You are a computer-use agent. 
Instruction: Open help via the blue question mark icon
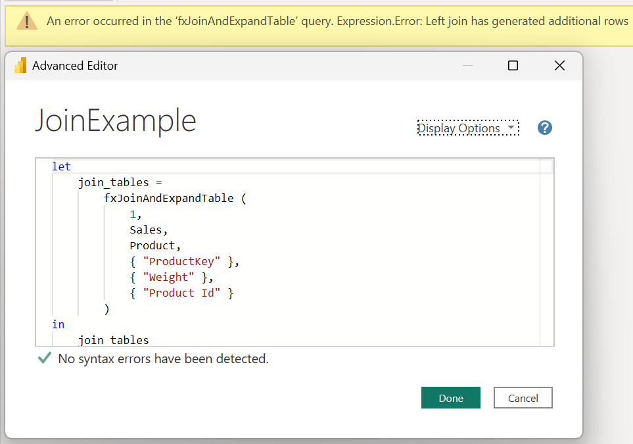tap(544, 128)
